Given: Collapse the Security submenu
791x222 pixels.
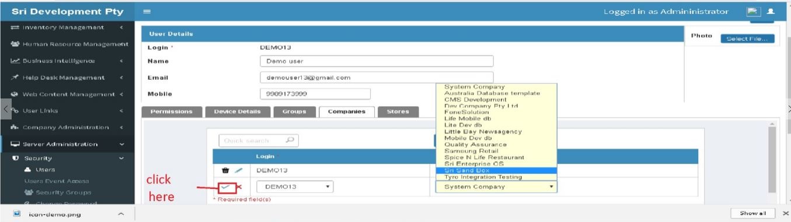Looking at the screenshot, I should tap(121, 158).
